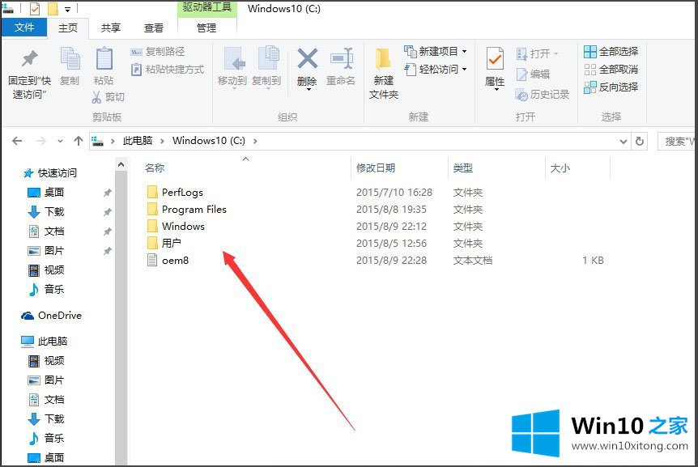Screen dimensions: 698x467
Task: Click 此电脑 in the address bar
Action: click(x=138, y=141)
